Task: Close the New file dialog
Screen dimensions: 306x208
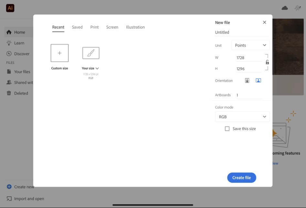Action: [264, 22]
